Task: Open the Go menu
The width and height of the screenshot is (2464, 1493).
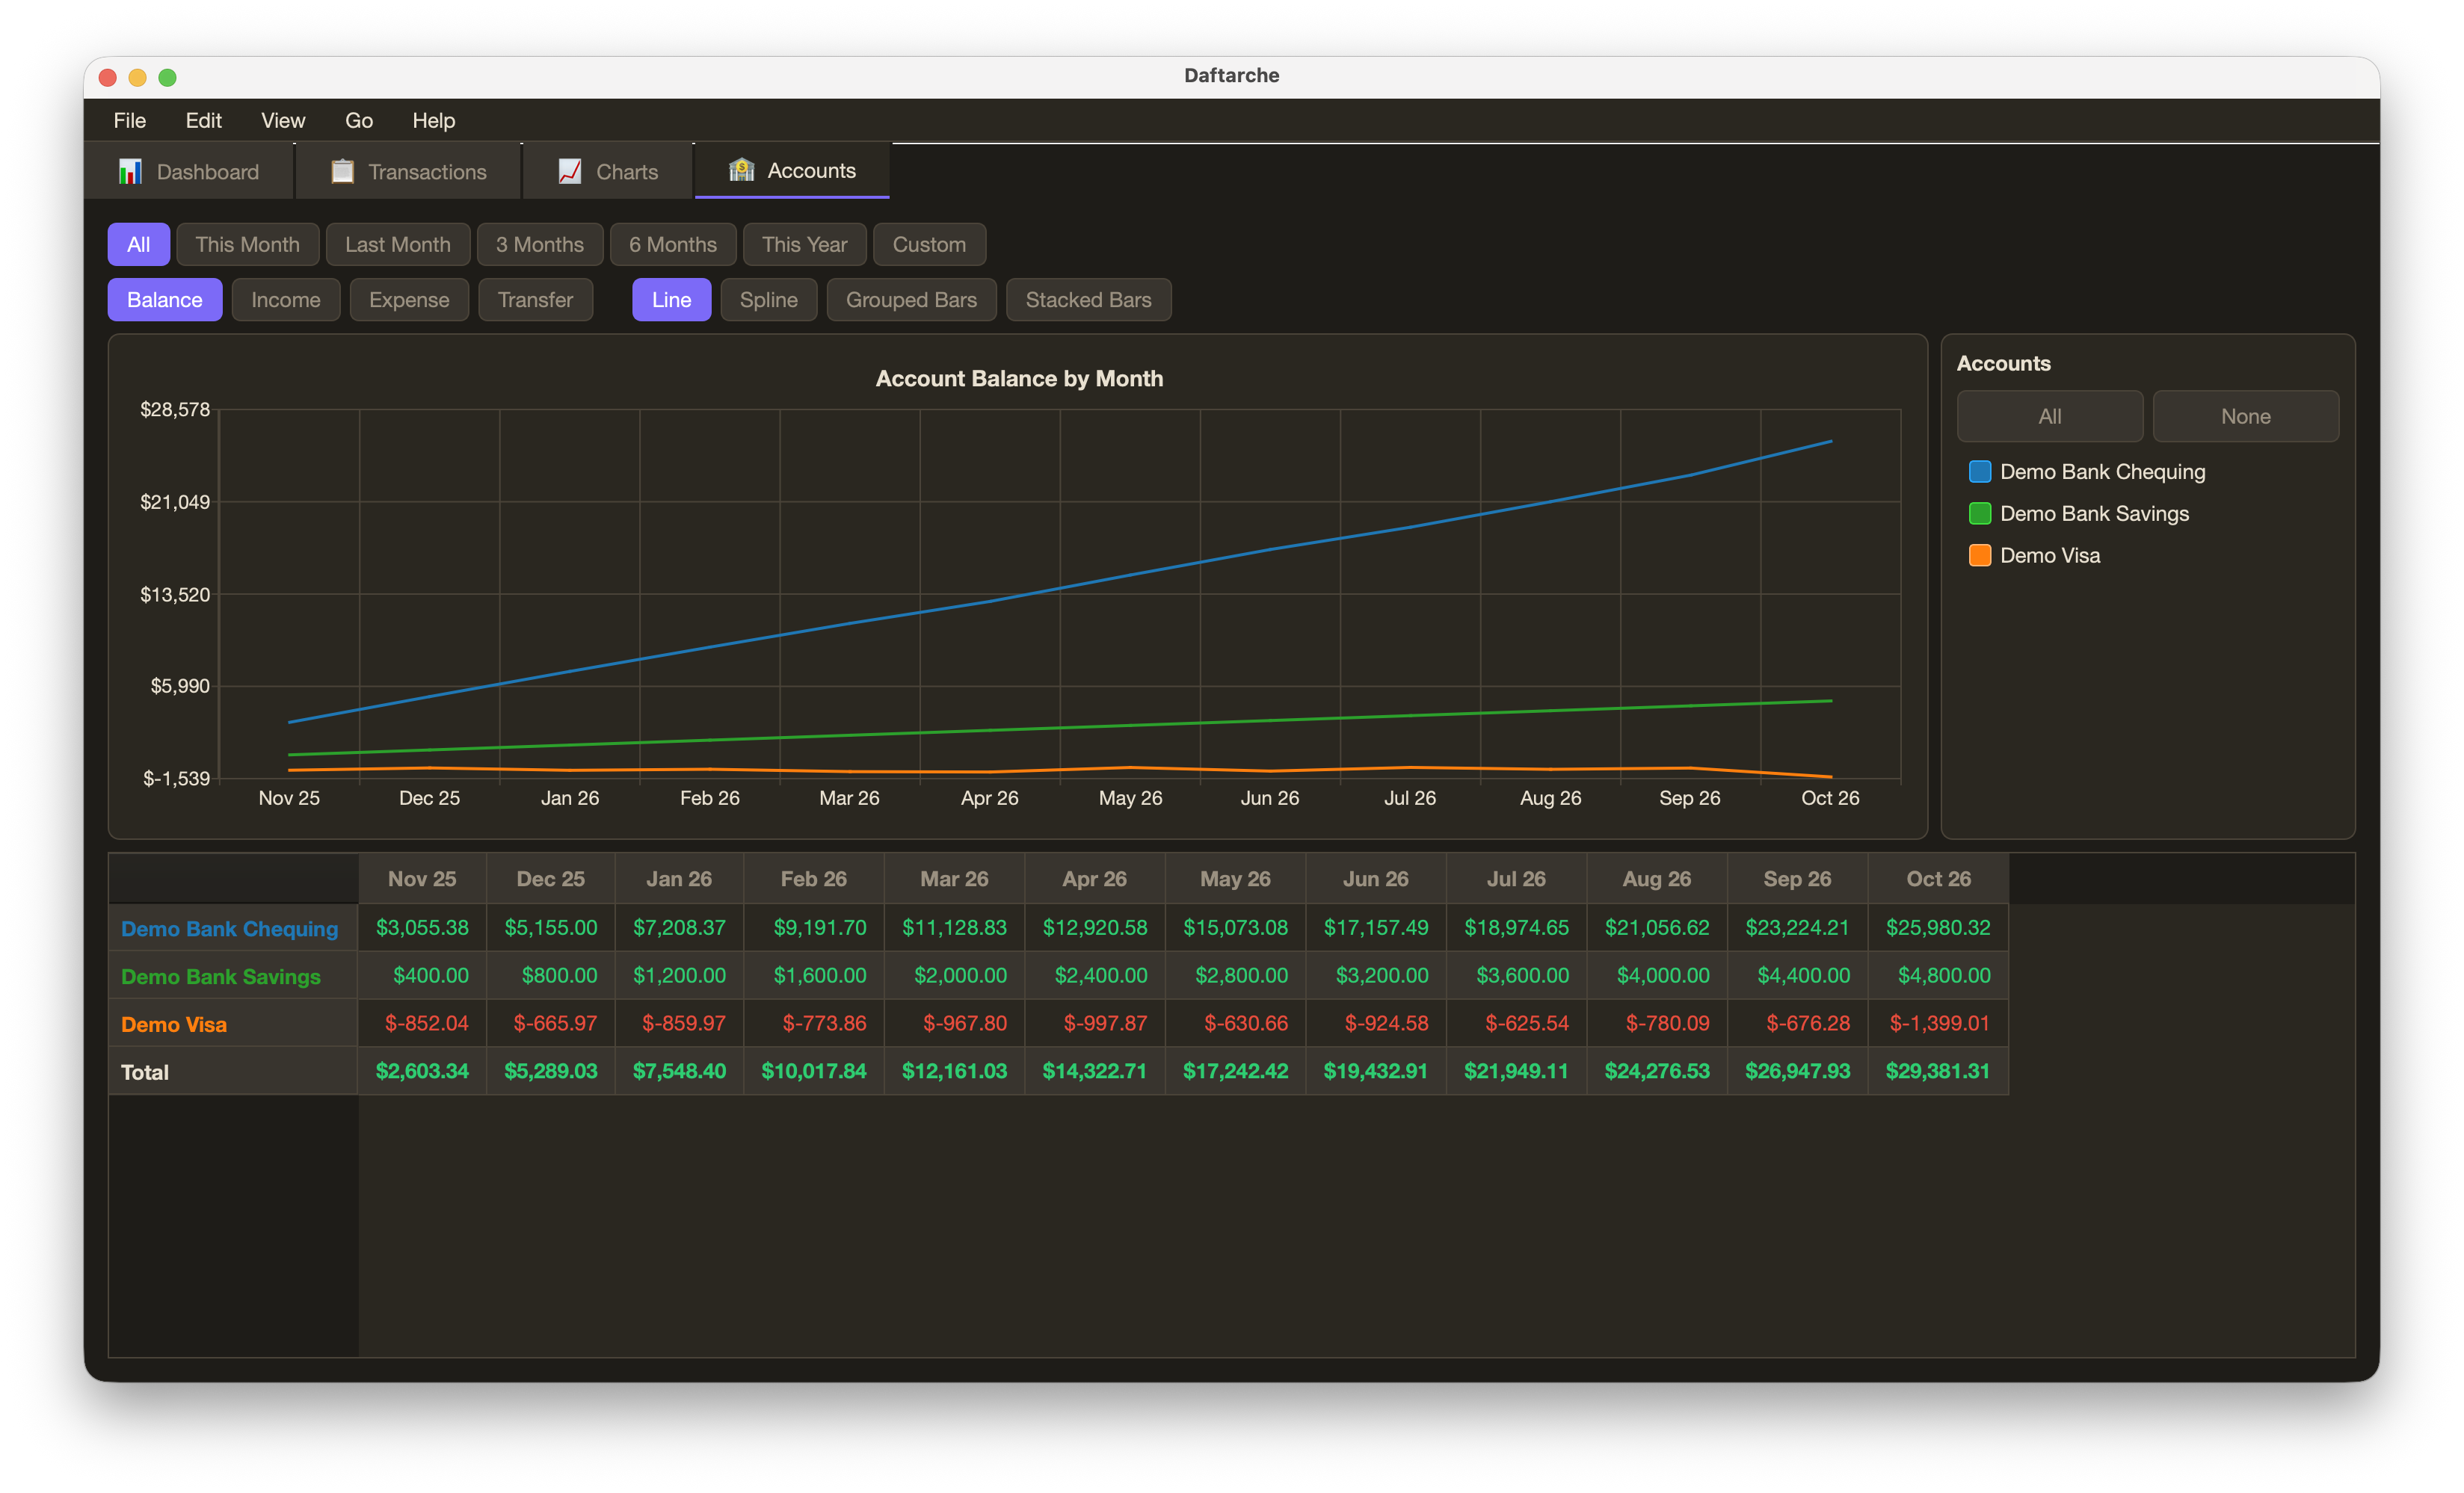Action: pos(359,121)
